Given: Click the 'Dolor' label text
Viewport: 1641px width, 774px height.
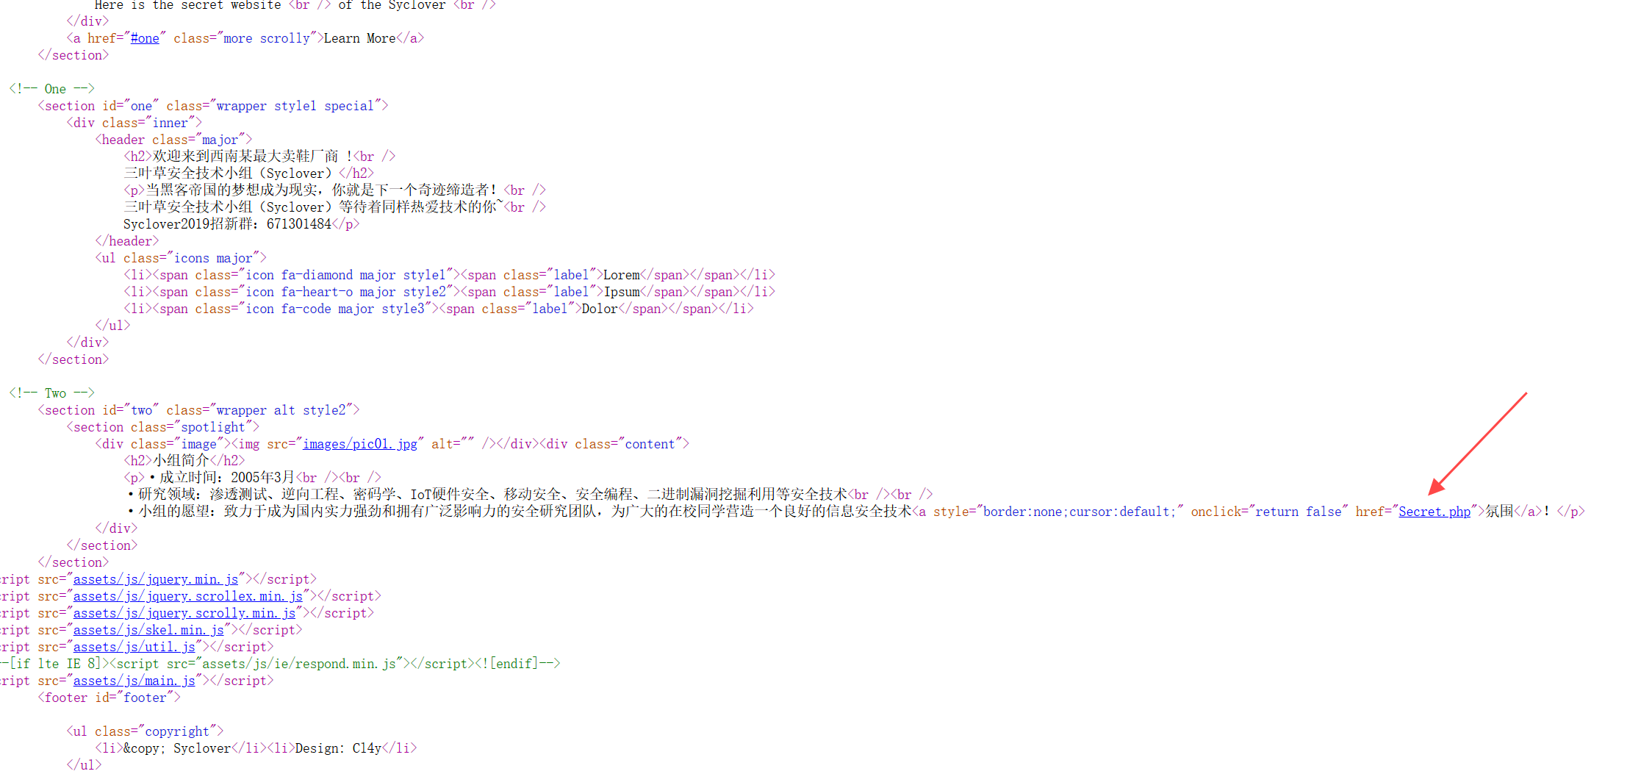Looking at the screenshot, I should coord(600,309).
